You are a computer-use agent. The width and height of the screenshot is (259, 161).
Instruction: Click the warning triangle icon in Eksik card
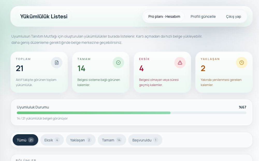(180, 63)
